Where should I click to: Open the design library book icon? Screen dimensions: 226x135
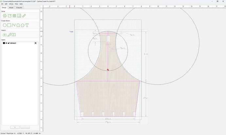(14, 35)
